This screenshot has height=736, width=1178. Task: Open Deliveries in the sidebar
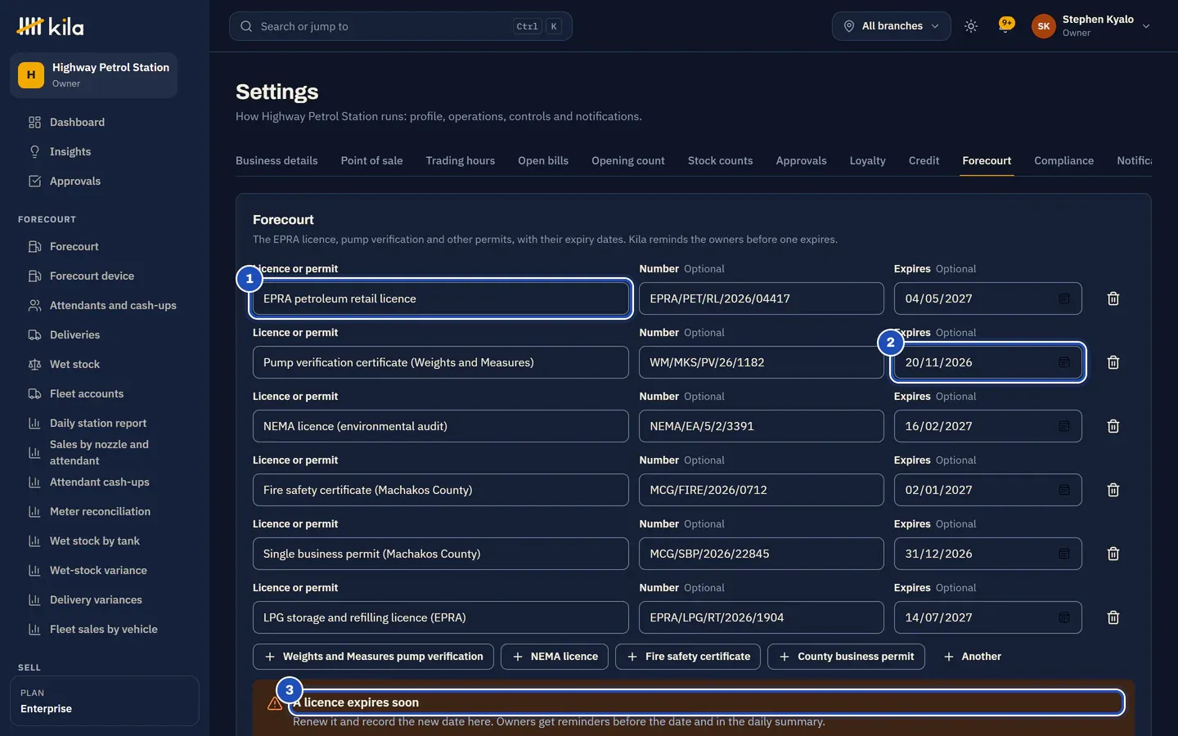[x=105, y=334]
